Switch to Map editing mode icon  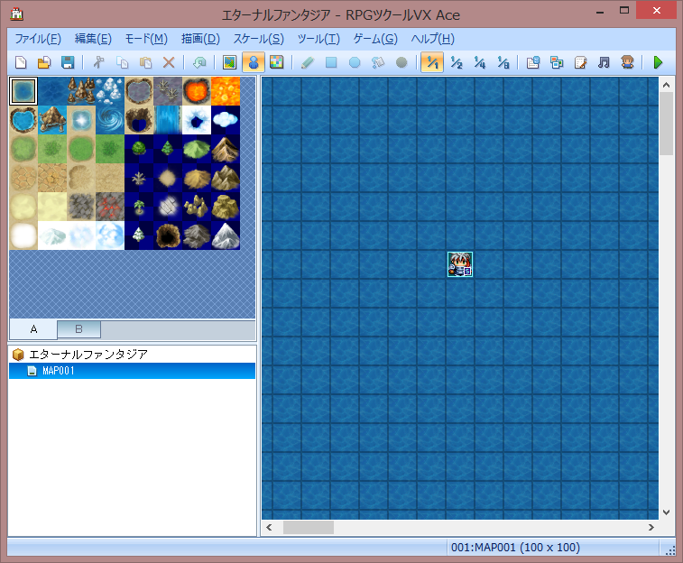229,62
